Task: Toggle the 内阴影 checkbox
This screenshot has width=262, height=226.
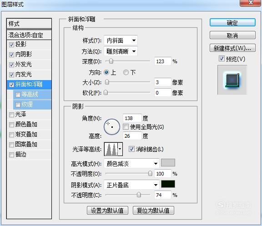Action: point(11,55)
